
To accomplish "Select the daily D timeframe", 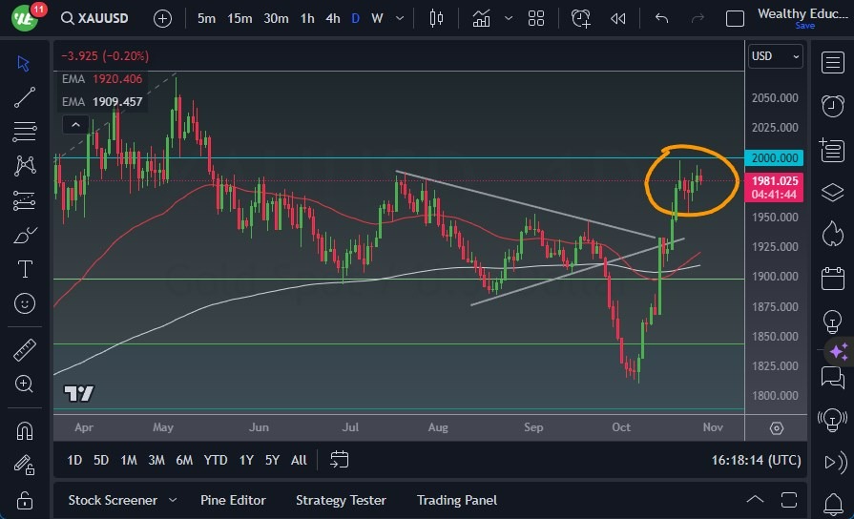I will (x=356, y=18).
